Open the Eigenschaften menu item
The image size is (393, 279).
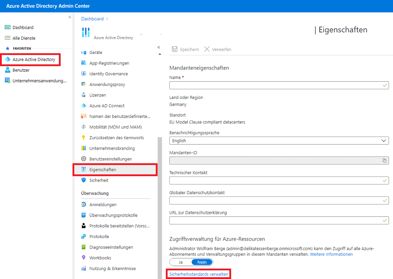[115, 169]
